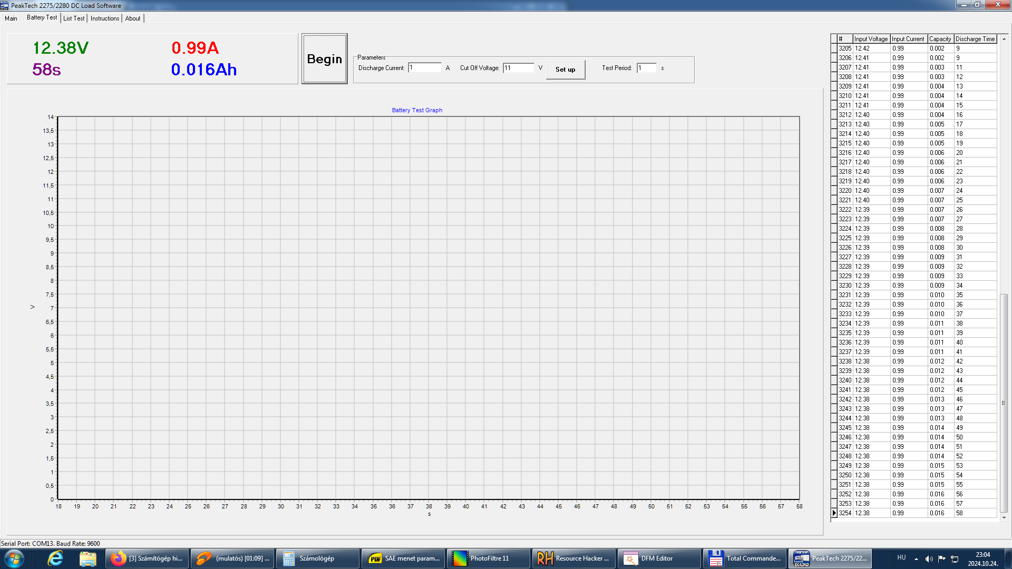Switch to the Firefox taskbar window
The height and width of the screenshot is (569, 1012).
[x=148, y=558]
